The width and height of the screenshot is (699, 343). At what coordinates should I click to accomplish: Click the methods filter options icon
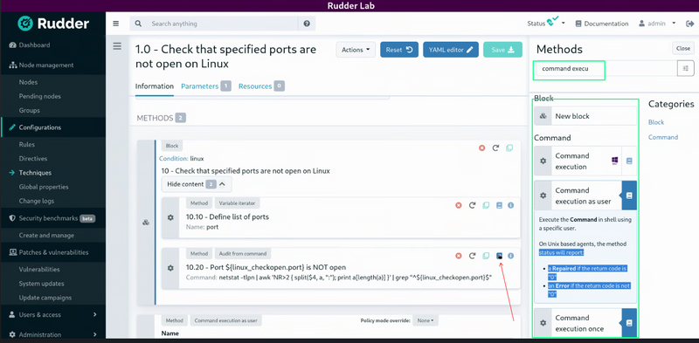click(686, 68)
